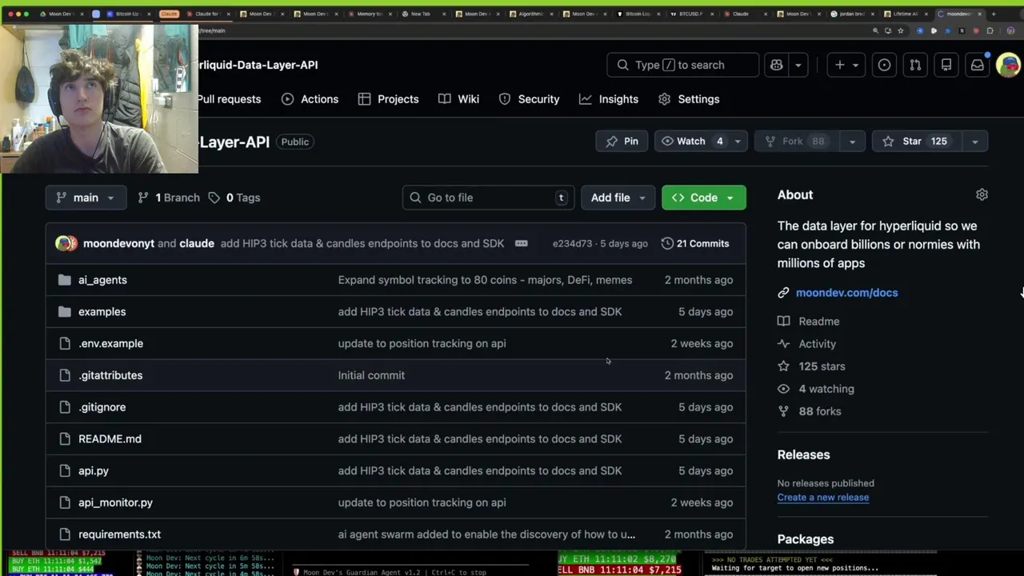Image resolution: width=1024 pixels, height=576 pixels.
Task: Click the .env.example file icon
Action: (x=65, y=343)
